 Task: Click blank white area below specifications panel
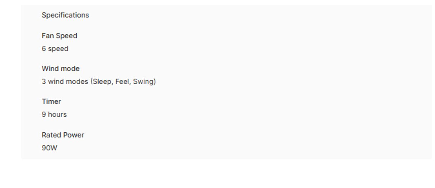pos(217,174)
